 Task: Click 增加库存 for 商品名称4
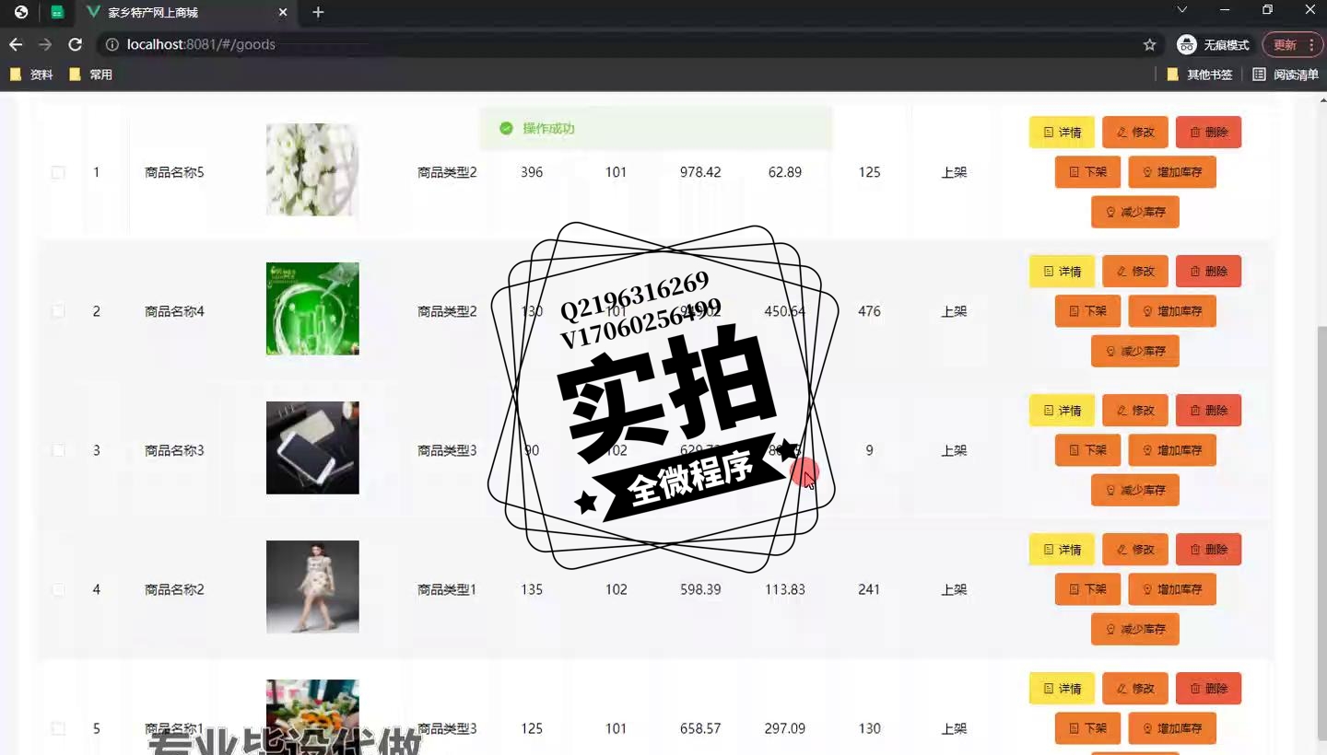click(x=1172, y=310)
